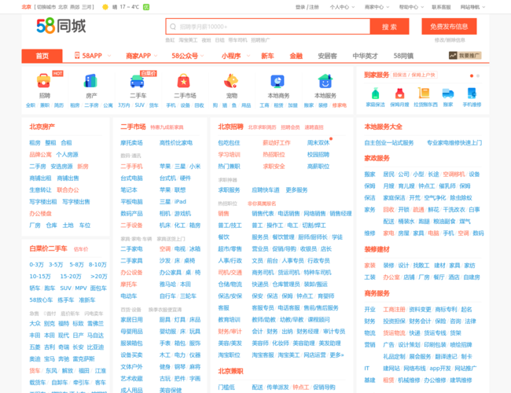This screenshot has width=511, height=393.
Task: Open the 房产 real estate building icon
Action: point(91,81)
